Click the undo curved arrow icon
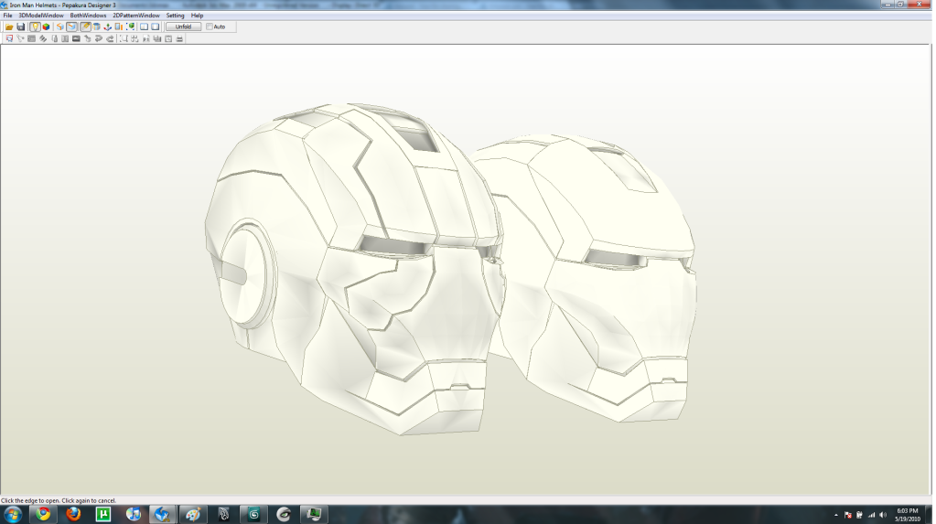The width and height of the screenshot is (936, 524). [x=99, y=38]
